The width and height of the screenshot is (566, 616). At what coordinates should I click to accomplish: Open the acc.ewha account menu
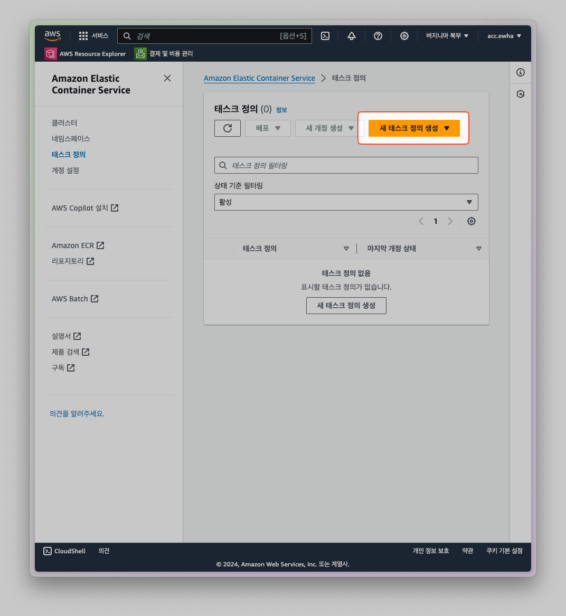click(504, 36)
